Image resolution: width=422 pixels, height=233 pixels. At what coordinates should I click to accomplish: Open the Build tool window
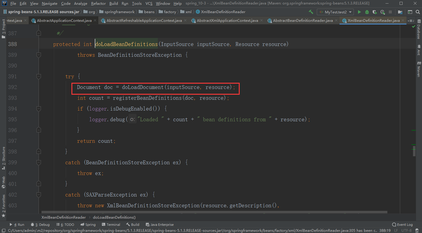pos(133,225)
